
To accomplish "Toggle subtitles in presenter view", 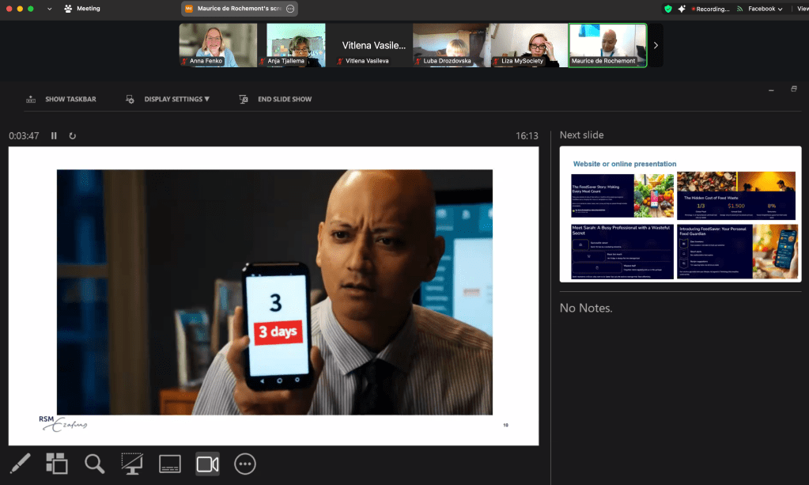I will (170, 464).
